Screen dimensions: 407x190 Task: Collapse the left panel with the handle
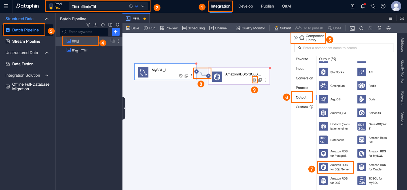tap(124, 108)
